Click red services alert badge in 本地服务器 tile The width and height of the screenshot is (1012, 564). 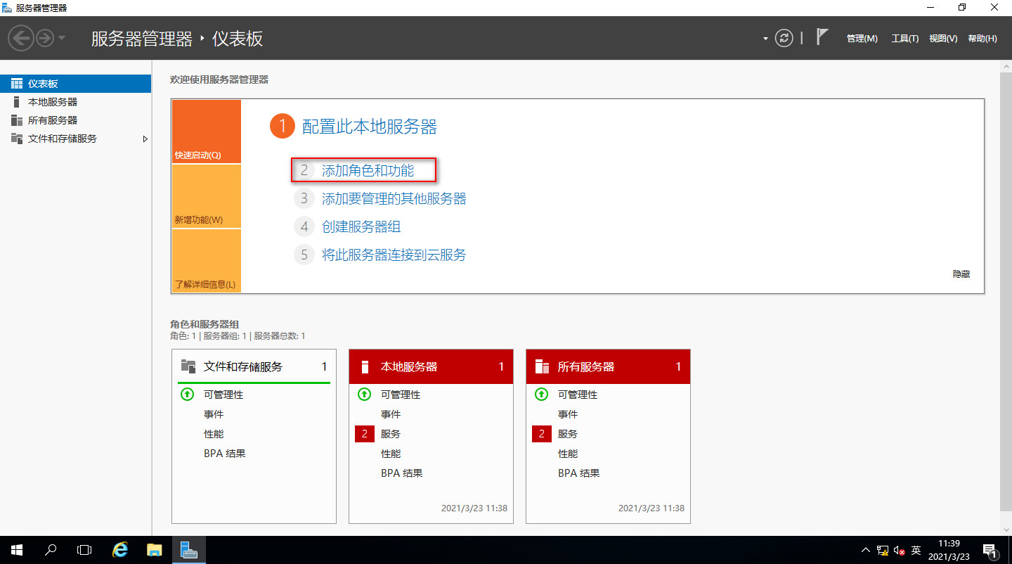pos(365,434)
